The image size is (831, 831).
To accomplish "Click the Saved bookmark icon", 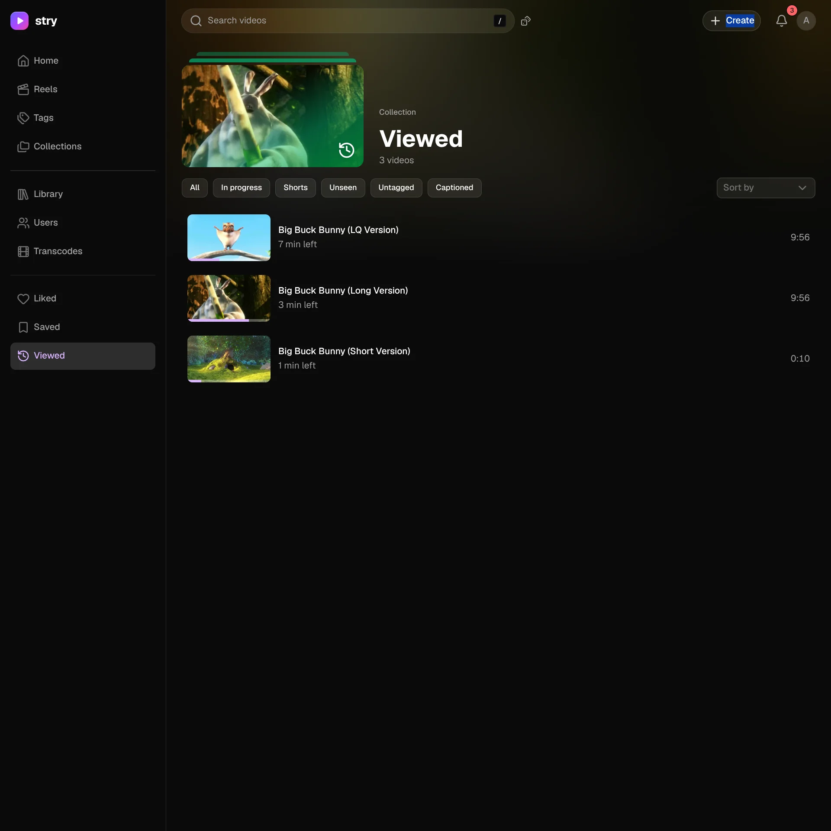I will [x=23, y=327].
